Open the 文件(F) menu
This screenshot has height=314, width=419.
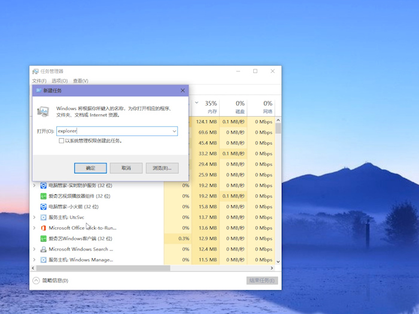point(39,81)
